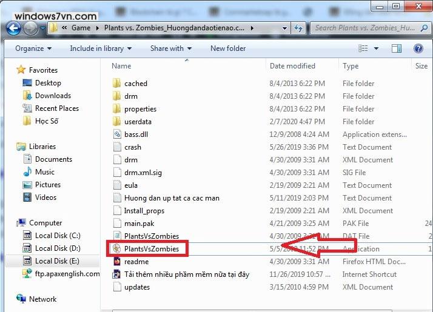Sort files by the Name column header
This screenshot has width=433, height=312.
click(x=121, y=66)
